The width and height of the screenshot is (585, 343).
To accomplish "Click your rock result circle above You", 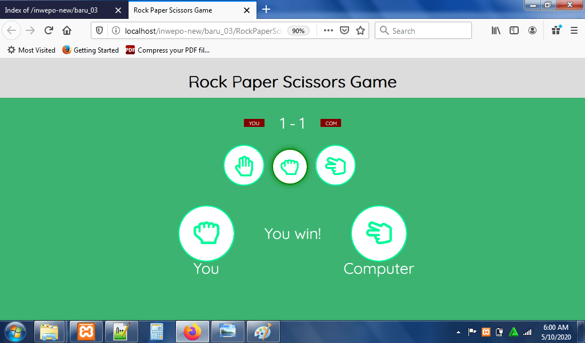I will (x=206, y=233).
